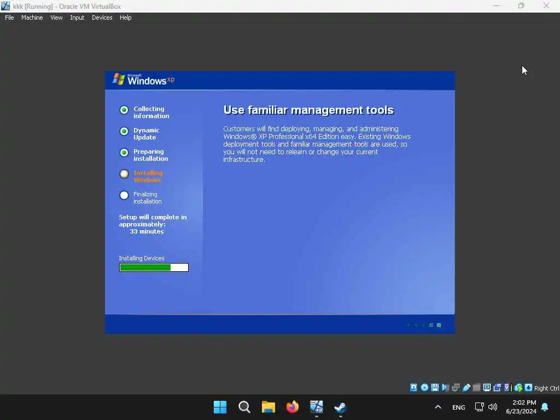Open the Machine menu
This screenshot has height=420, width=560.
tap(32, 17)
